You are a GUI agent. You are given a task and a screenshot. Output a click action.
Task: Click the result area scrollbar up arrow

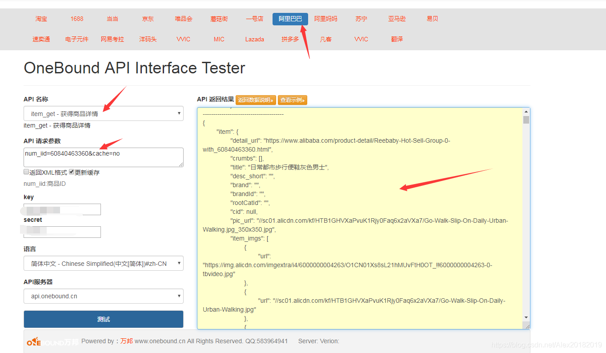pos(526,112)
